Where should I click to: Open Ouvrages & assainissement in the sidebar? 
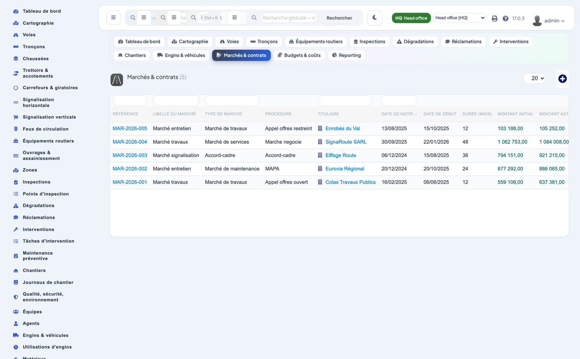point(41,155)
